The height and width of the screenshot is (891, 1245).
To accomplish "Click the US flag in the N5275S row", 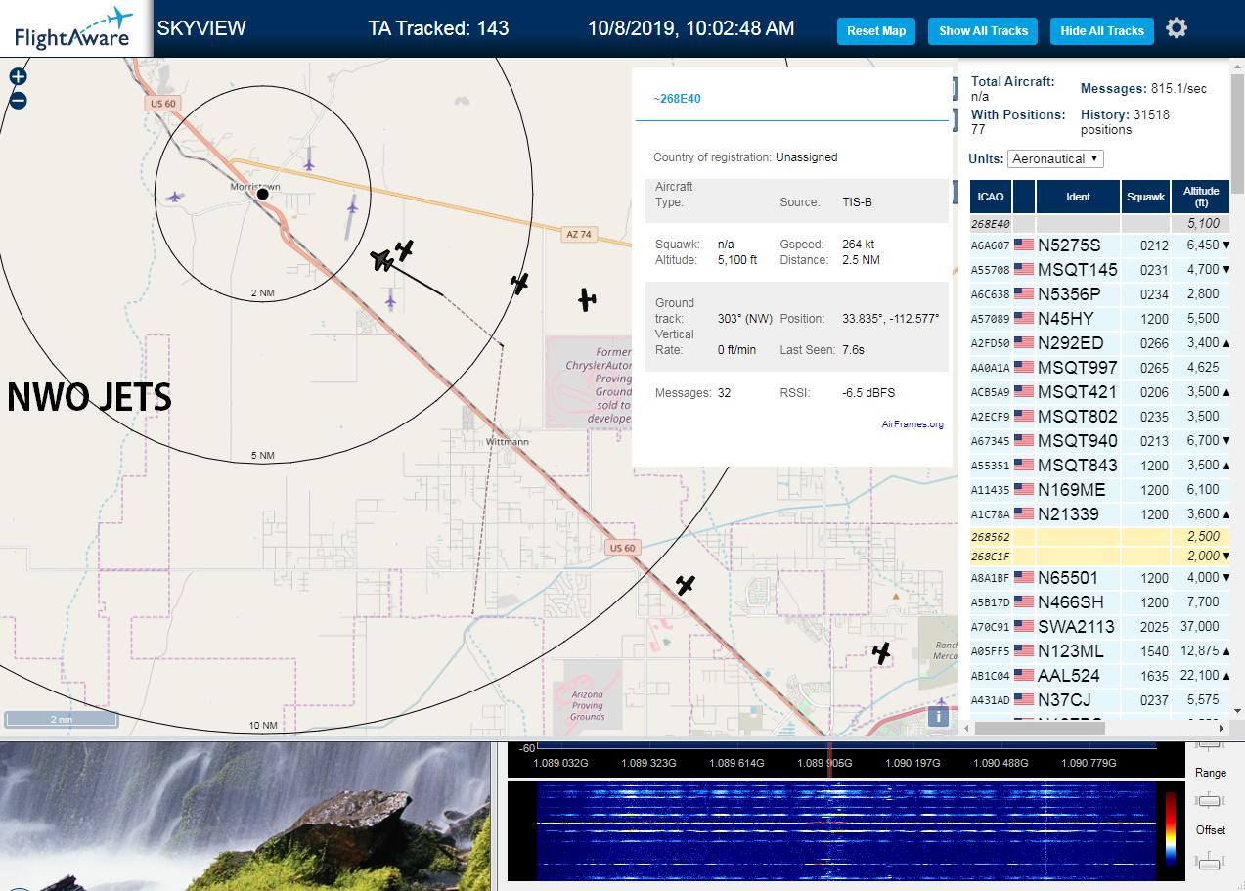I will coord(1024,245).
